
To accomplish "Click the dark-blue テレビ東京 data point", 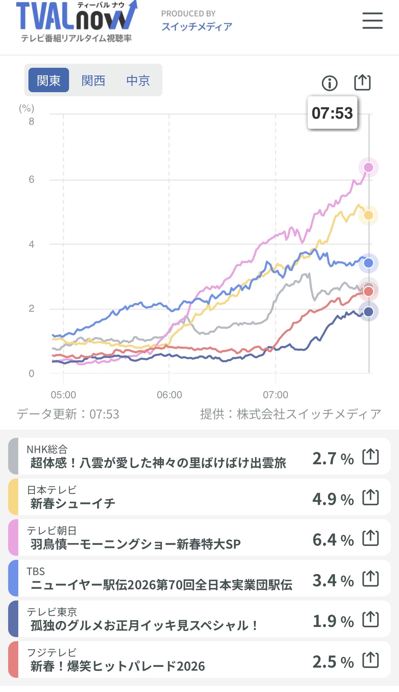I will point(368,312).
